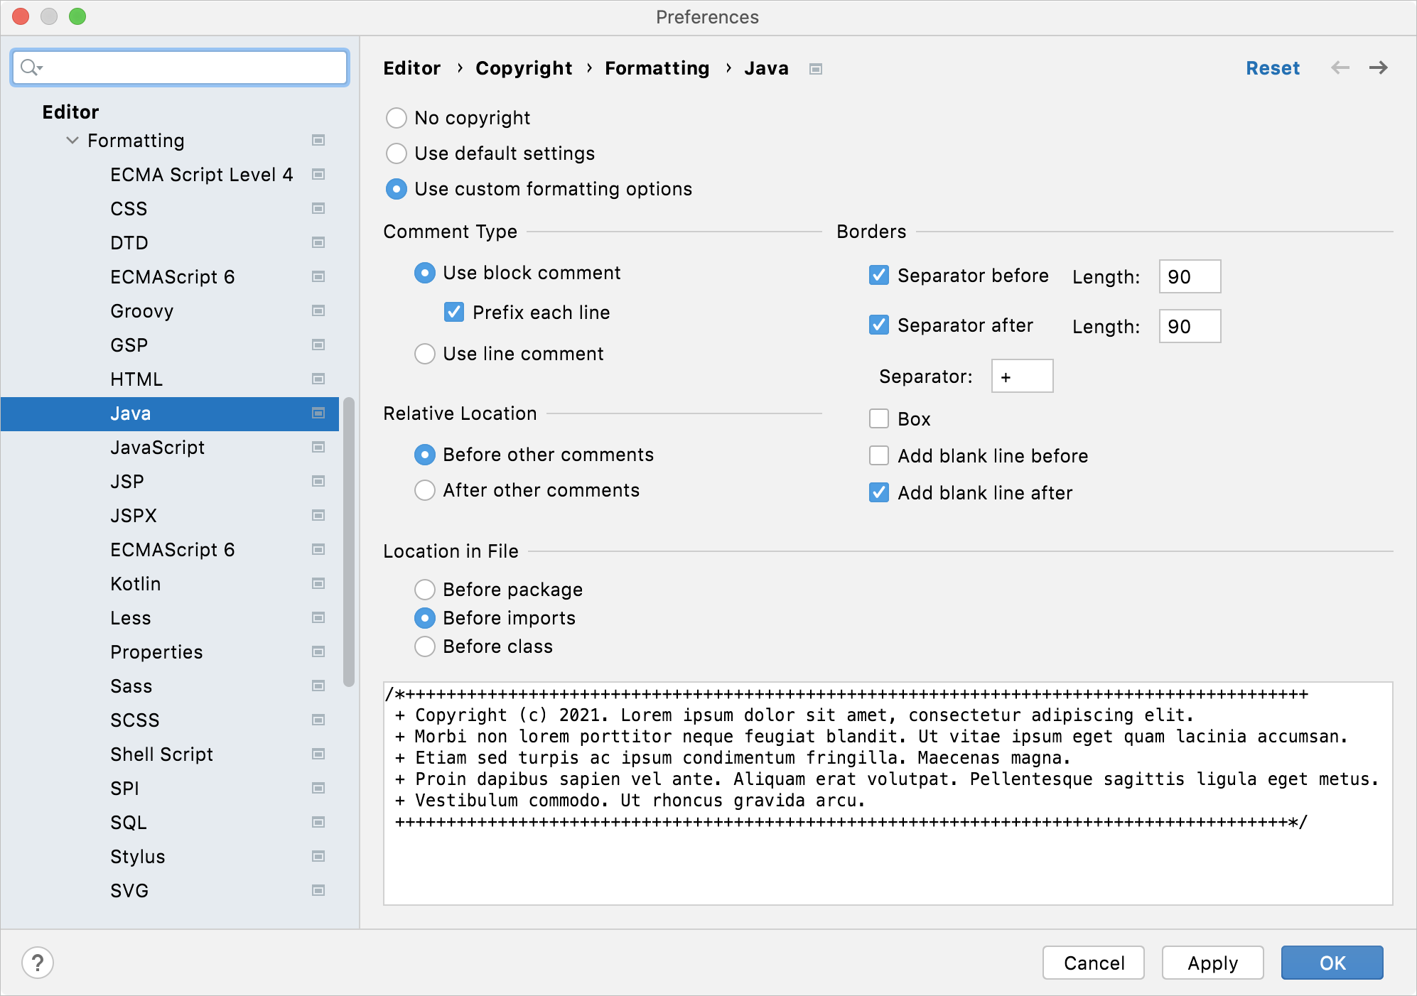The height and width of the screenshot is (996, 1417).
Task: Click the back navigation arrow icon
Action: [x=1340, y=68]
